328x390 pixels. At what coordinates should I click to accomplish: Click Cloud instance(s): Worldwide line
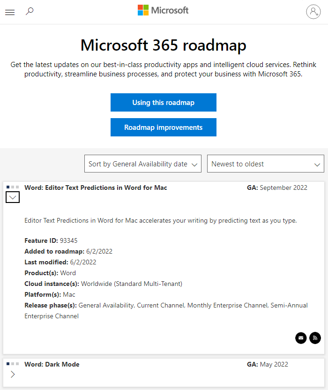tap(103, 284)
